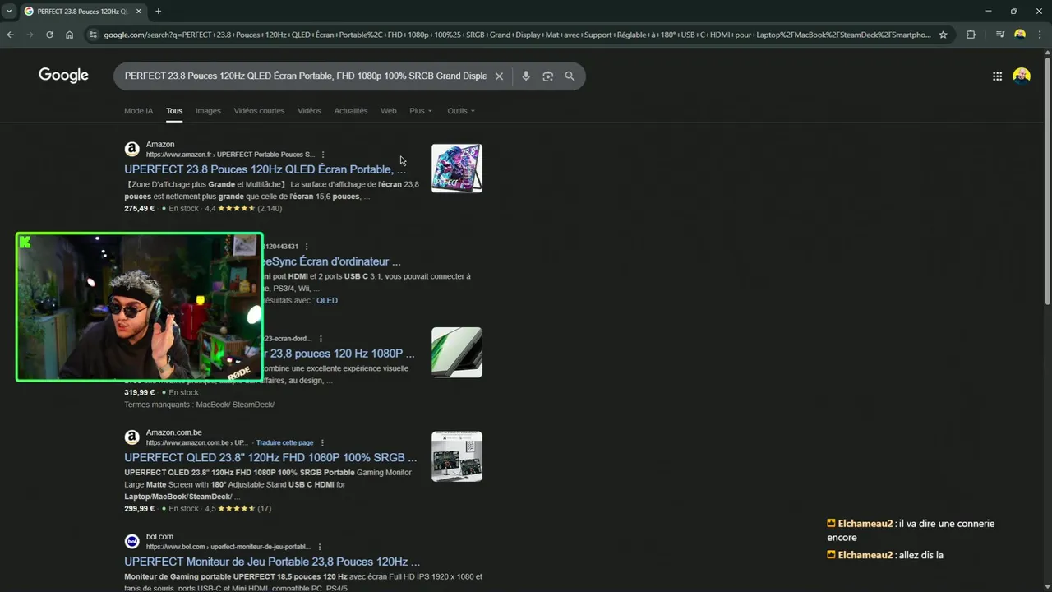
Task: Search by image with the lens icon
Action: click(548, 76)
